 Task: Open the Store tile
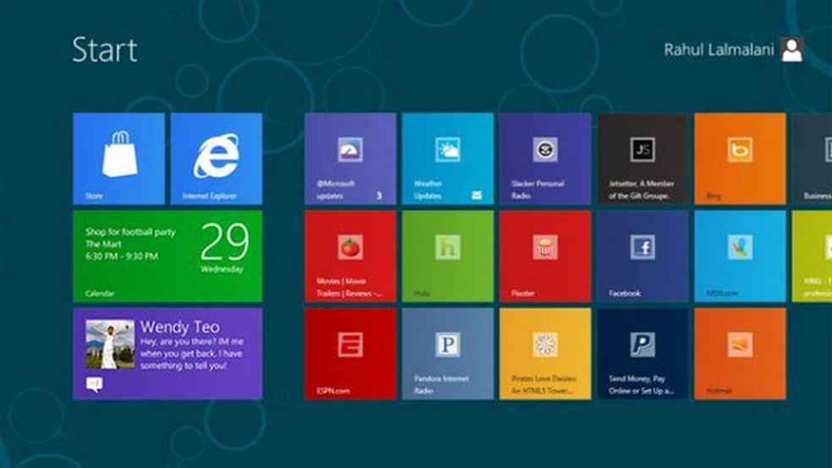119,159
